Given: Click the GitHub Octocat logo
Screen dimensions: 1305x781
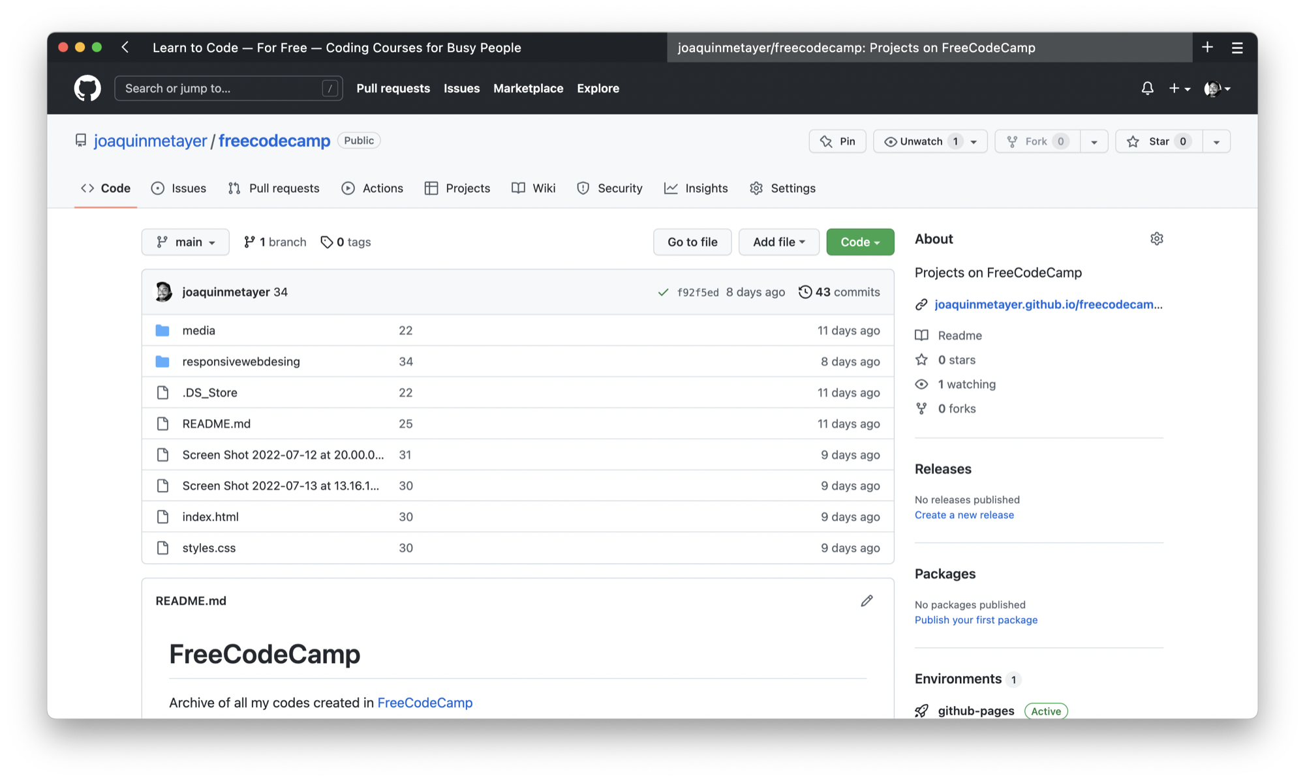Looking at the screenshot, I should [87, 88].
